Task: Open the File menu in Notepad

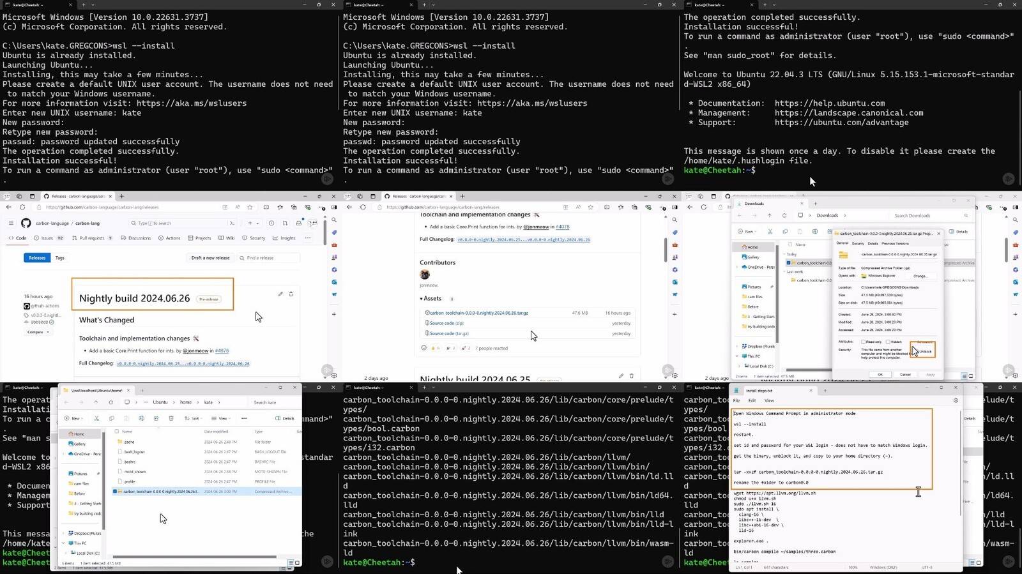Action: click(736, 400)
